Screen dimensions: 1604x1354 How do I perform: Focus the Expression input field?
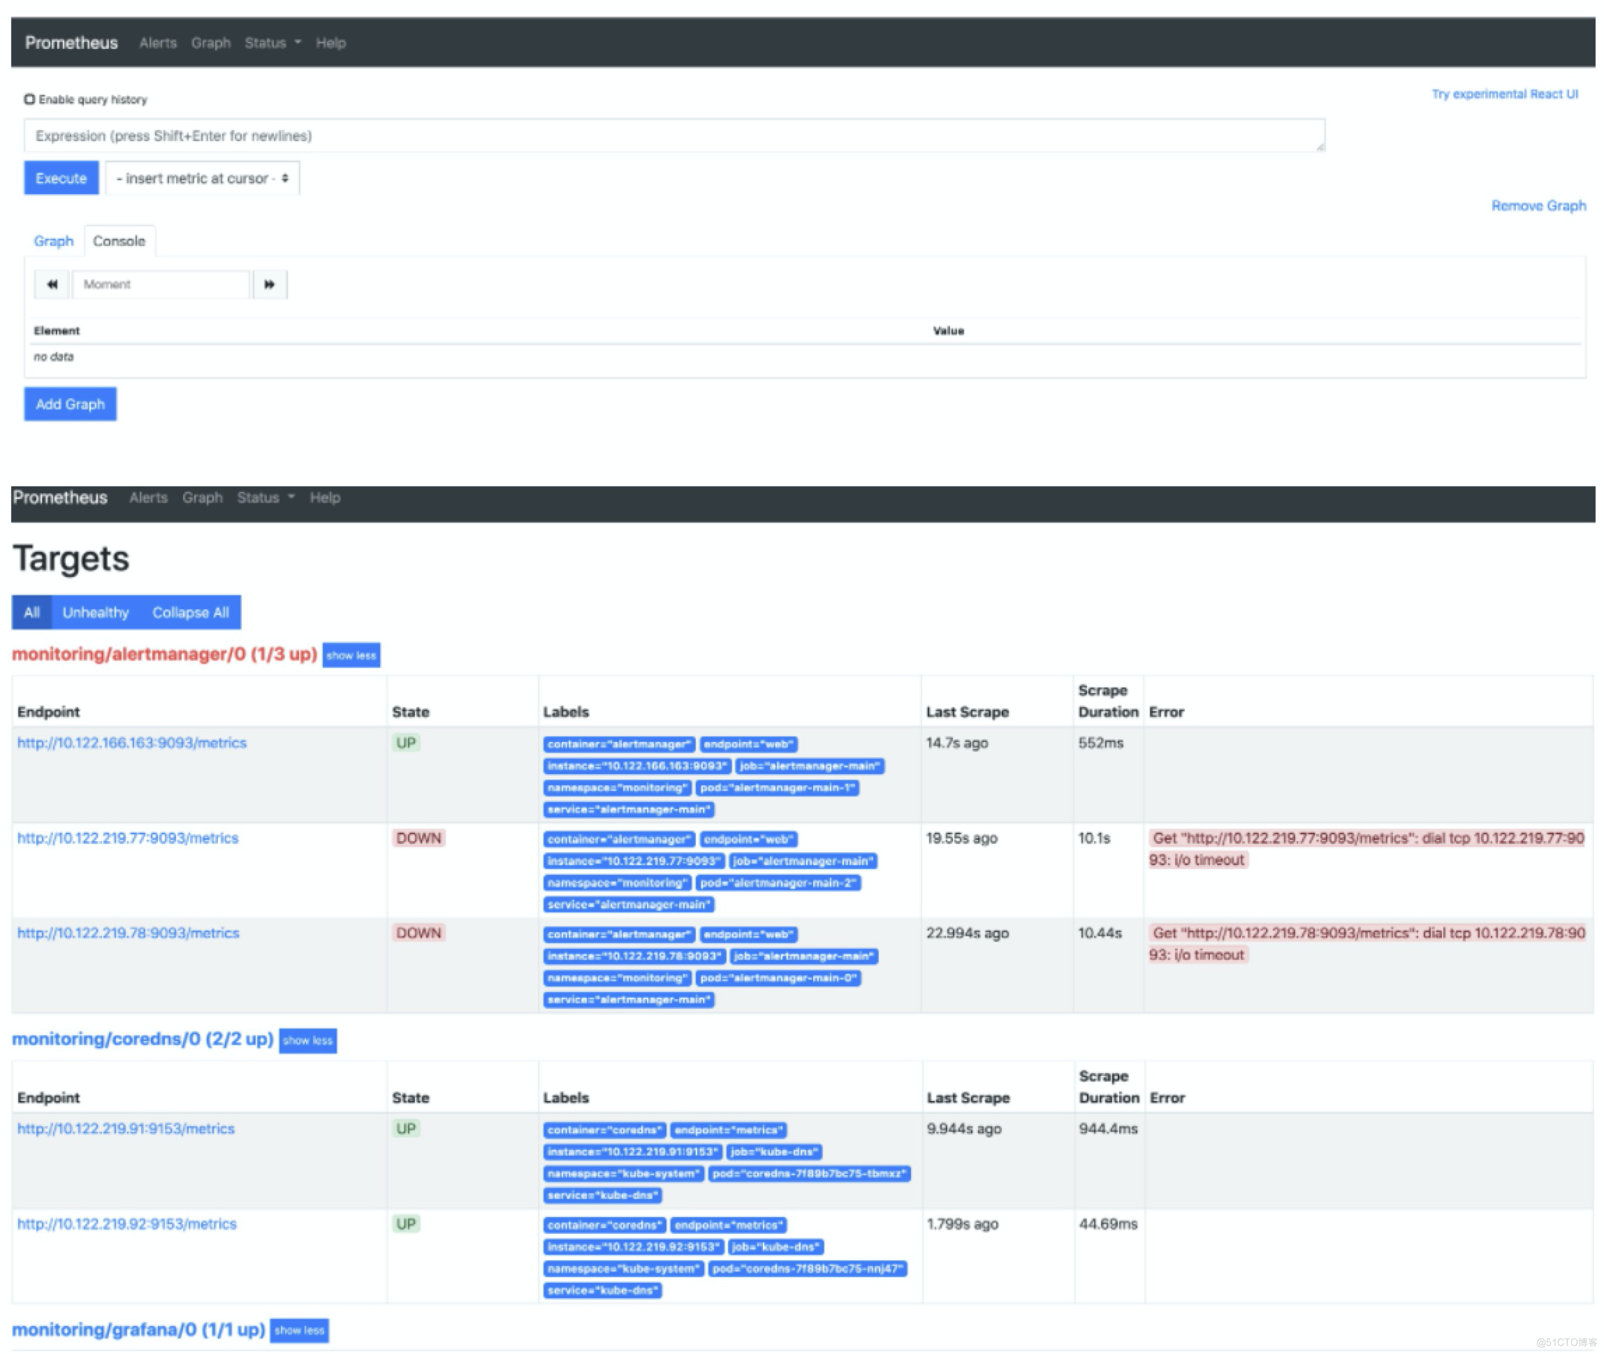[x=674, y=136]
